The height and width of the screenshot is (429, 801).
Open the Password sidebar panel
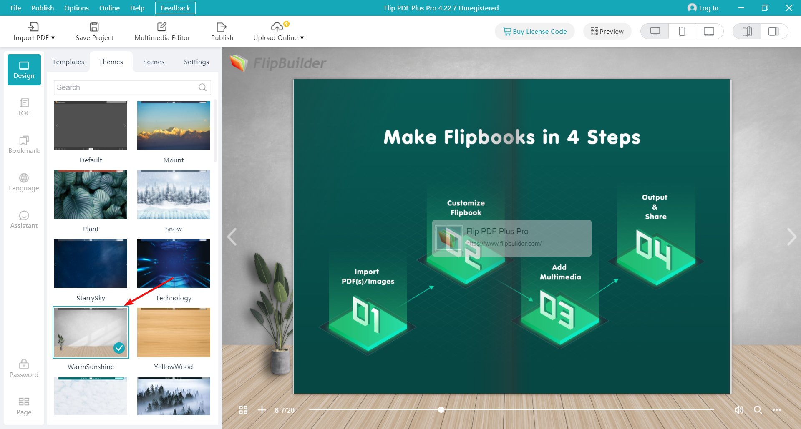pos(24,369)
